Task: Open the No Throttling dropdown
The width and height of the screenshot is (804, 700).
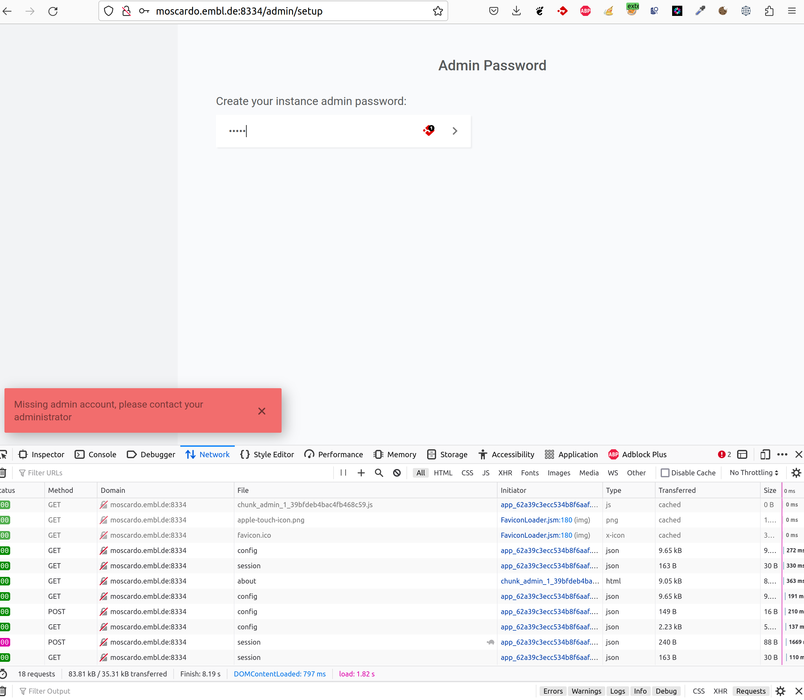Action: [753, 472]
